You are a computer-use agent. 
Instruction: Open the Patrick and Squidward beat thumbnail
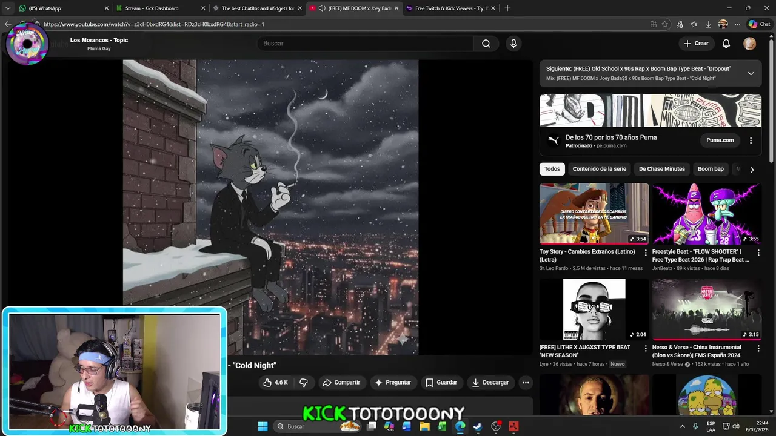707,214
